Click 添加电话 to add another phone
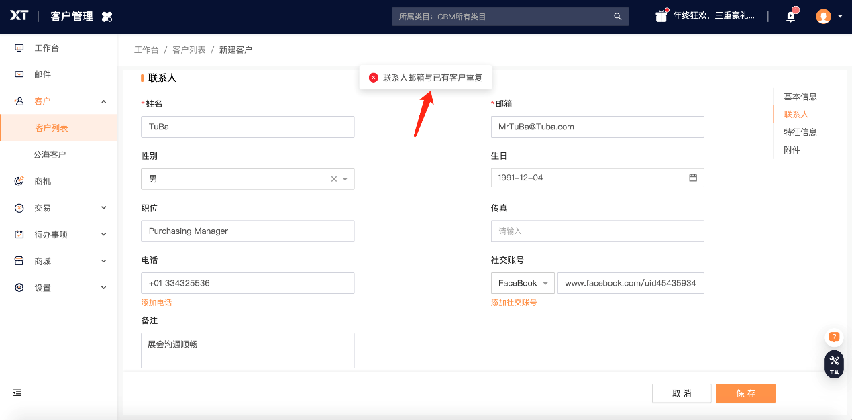The image size is (852, 420). [x=156, y=303]
